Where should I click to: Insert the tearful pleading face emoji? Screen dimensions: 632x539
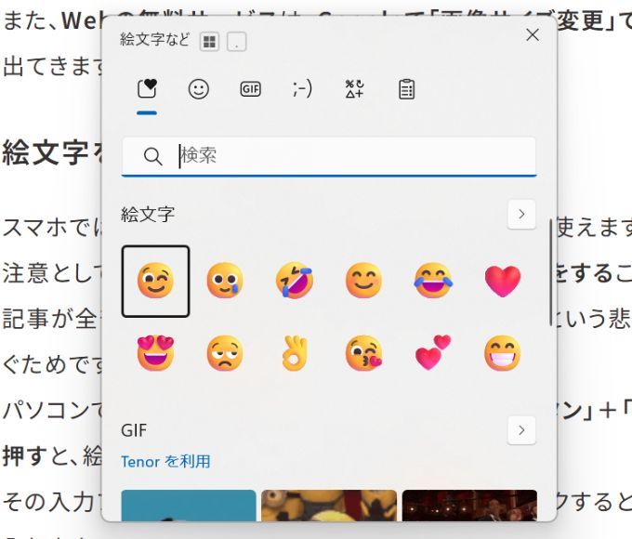point(225,281)
